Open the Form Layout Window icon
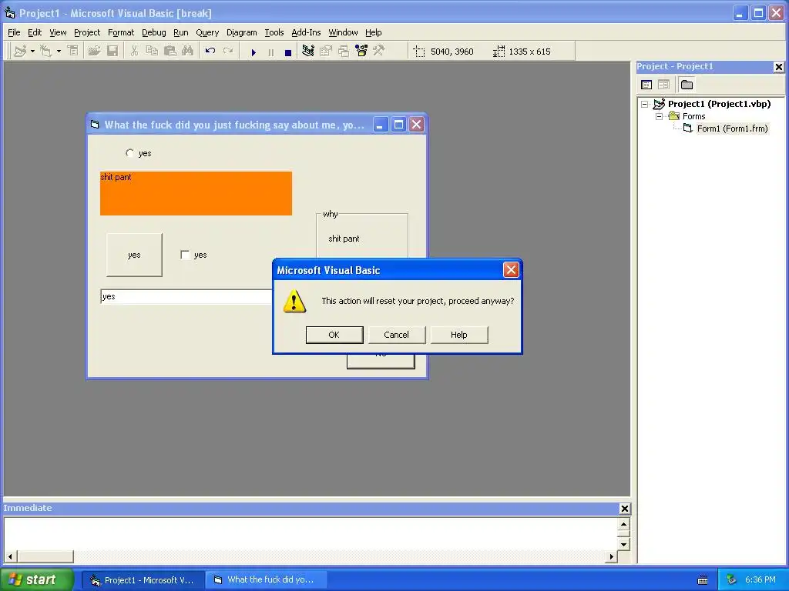Screen dimensions: 789x591 (x=344, y=52)
